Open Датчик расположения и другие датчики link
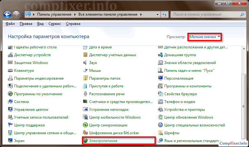The image size is (249, 147). 196,47
